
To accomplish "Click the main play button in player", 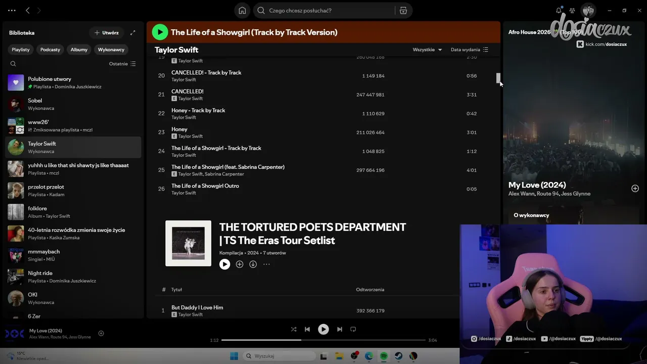I will (323, 329).
